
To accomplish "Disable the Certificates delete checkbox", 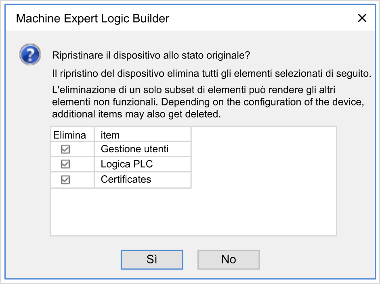I will (x=65, y=180).
